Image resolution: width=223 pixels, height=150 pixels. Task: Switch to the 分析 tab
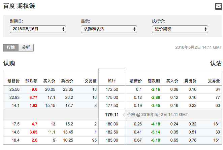click(x=26, y=47)
